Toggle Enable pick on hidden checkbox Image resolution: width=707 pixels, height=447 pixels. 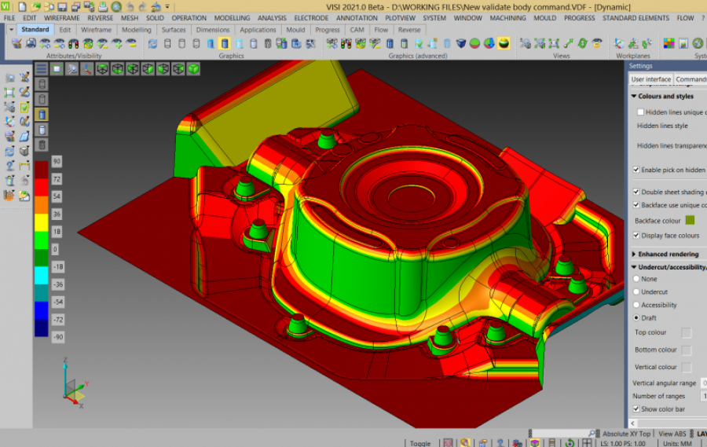point(636,170)
